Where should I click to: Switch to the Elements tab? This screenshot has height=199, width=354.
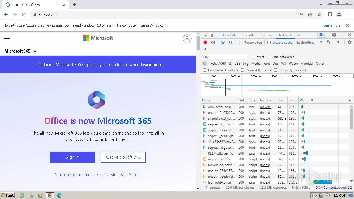point(230,35)
